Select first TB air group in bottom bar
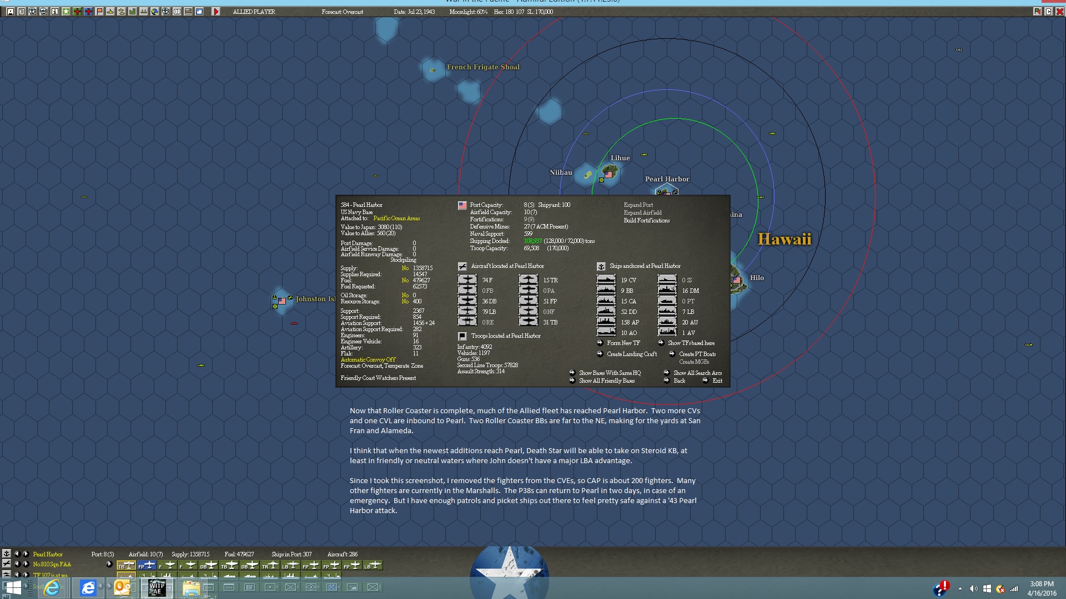The image size is (1066, 599). click(127, 565)
